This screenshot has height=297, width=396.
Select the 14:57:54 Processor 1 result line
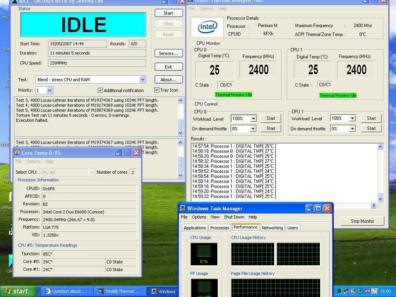234,146
